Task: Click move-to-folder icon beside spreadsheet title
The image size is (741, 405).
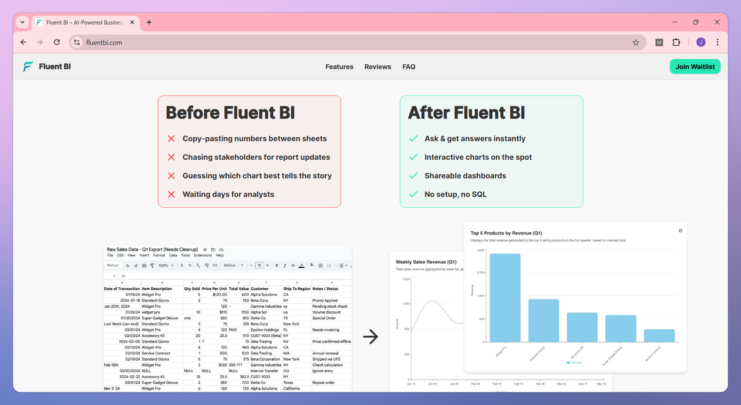Action: coord(213,250)
